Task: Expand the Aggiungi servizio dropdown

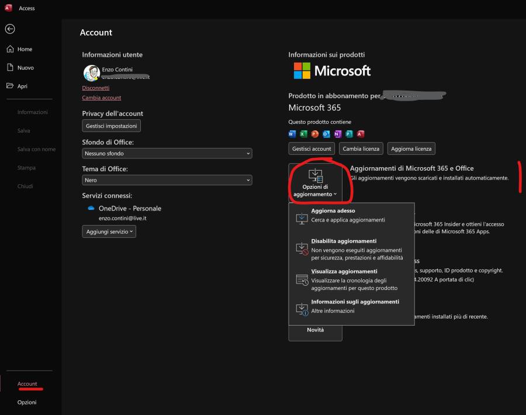Action: (x=109, y=231)
